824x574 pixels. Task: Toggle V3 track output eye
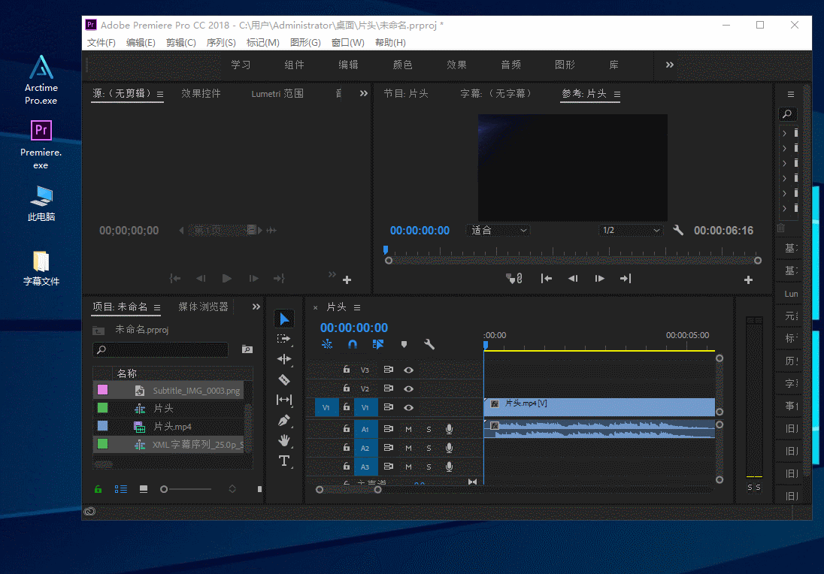tap(408, 370)
